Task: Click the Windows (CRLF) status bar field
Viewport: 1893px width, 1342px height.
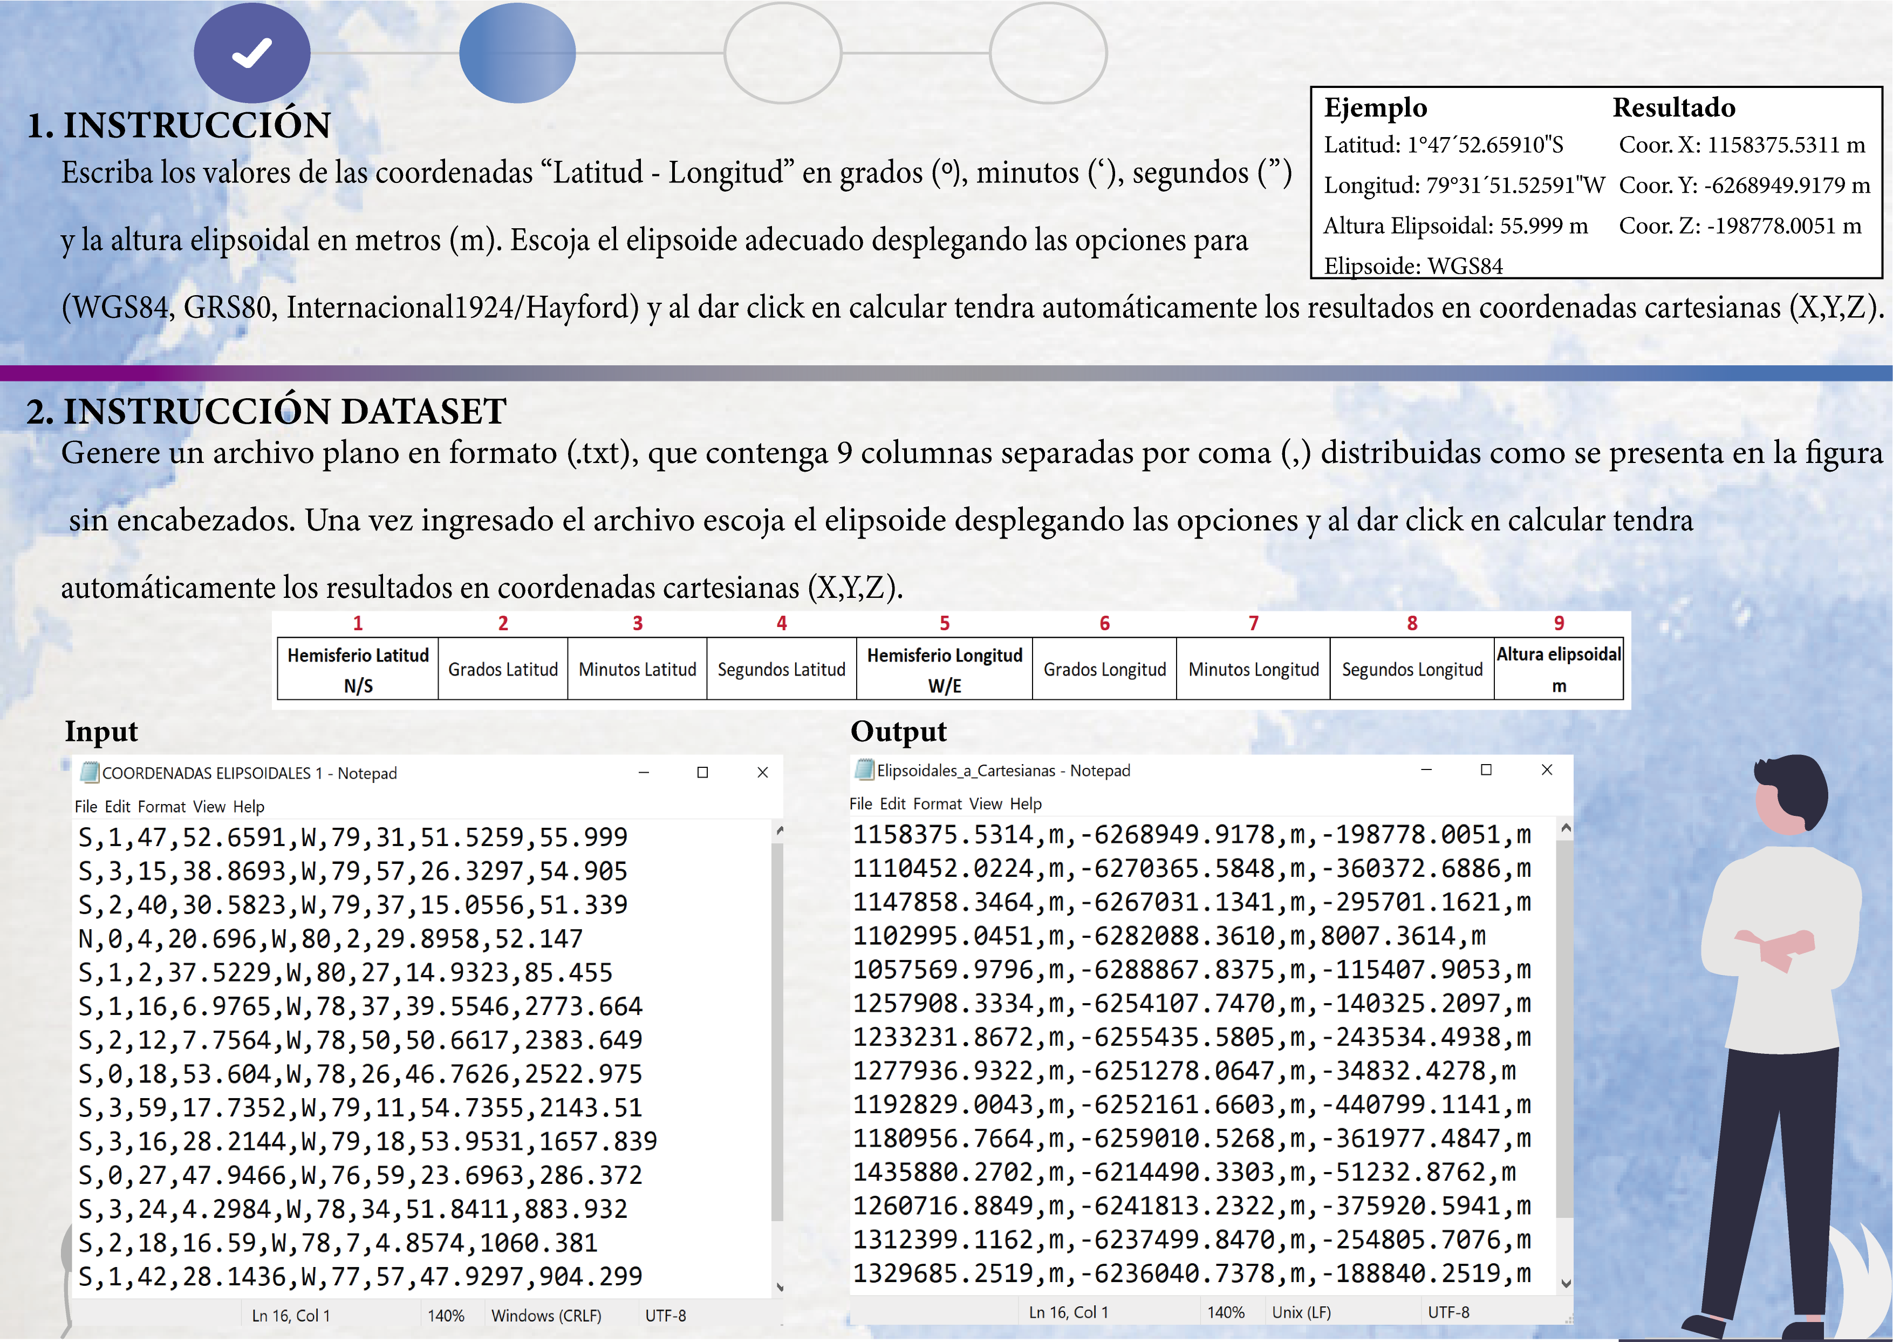Action: click(x=546, y=1316)
